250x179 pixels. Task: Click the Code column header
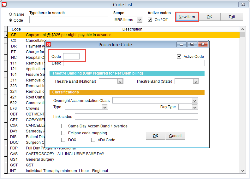(x=16, y=29)
